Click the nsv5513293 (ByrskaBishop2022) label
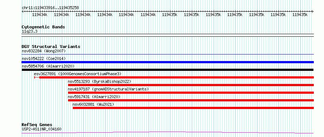 pyautogui.click(x=100, y=81)
